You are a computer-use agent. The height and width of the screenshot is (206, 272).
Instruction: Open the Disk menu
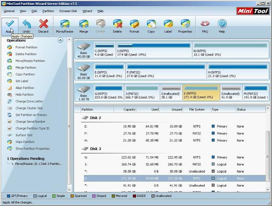tap(34, 11)
